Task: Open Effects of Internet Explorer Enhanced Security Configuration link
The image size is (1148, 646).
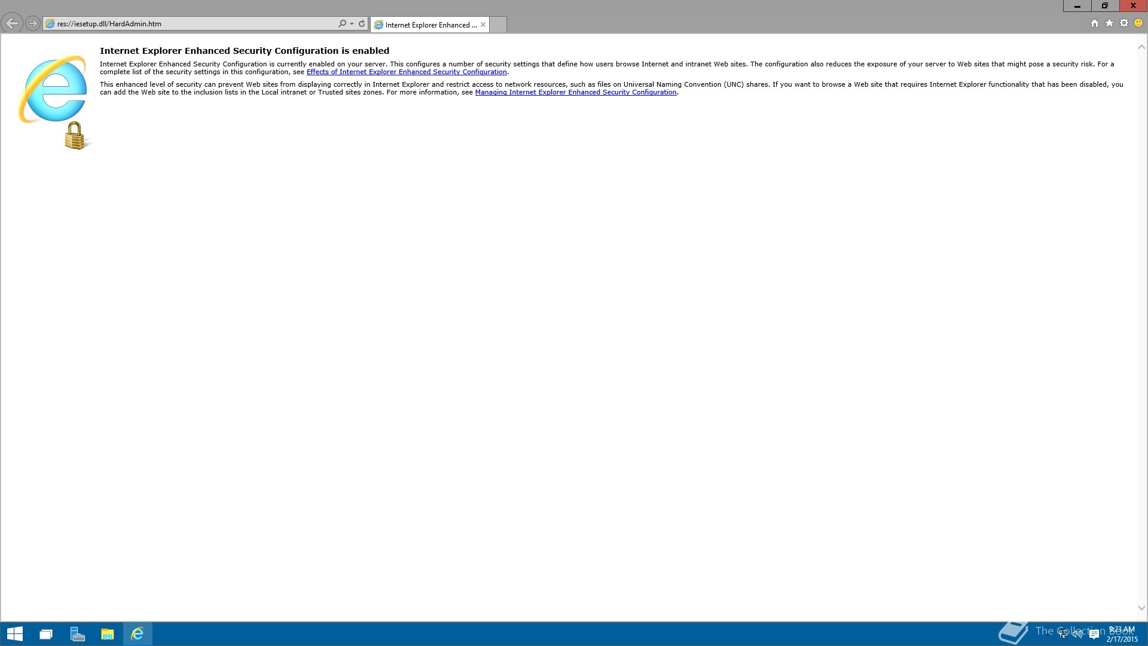Action: pyautogui.click(x=407, y=72)
